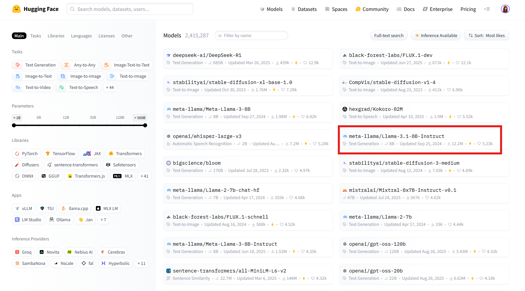Filter by TGI app
525x291 pixels.
coord(47,208)
